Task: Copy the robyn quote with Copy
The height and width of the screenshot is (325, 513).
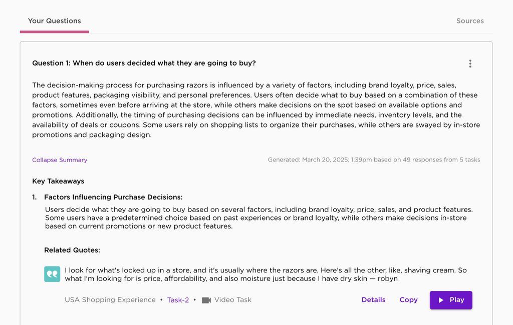Action: 408,300
